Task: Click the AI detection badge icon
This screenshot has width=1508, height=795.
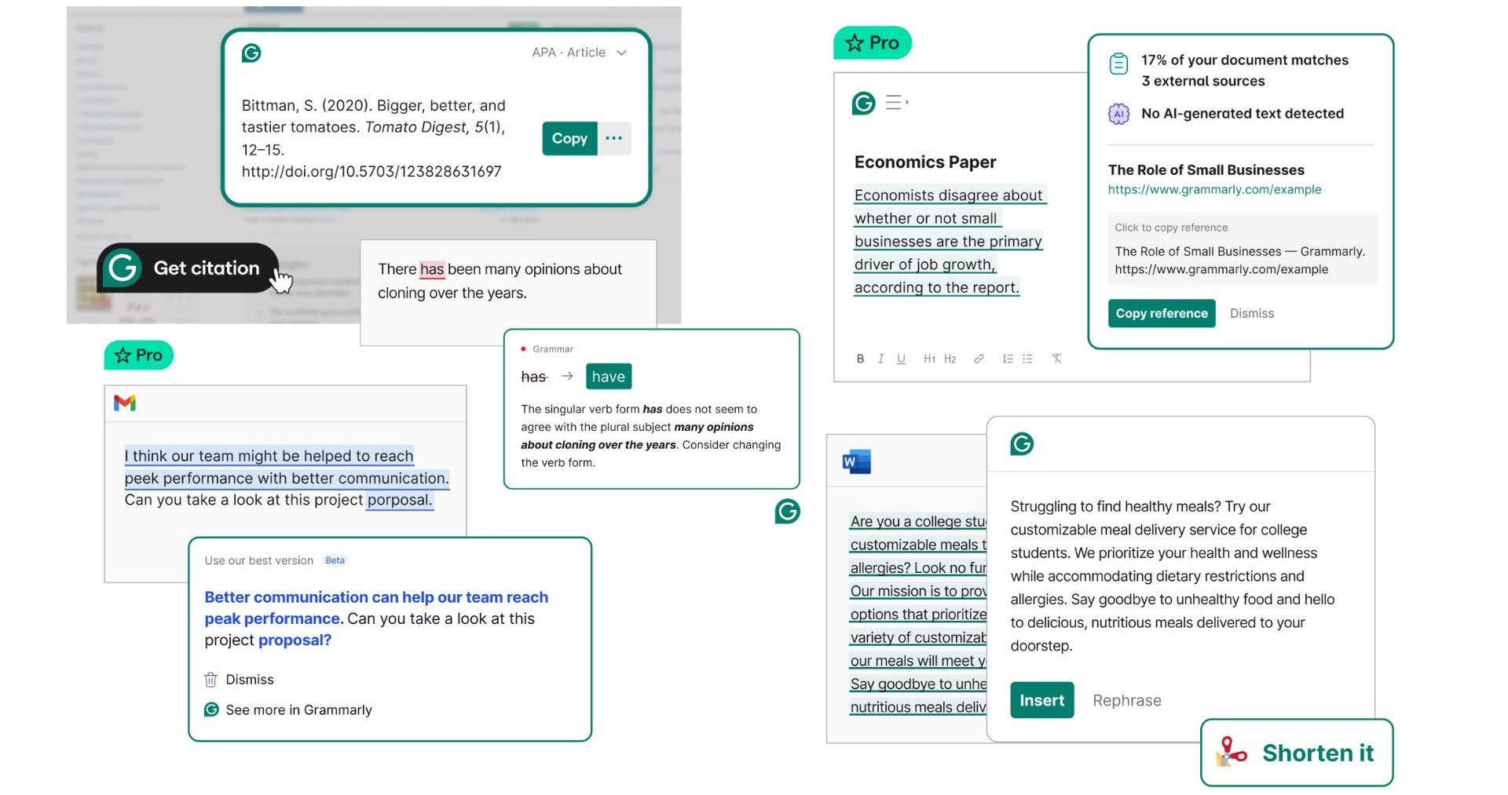Action: point(1118,114)
